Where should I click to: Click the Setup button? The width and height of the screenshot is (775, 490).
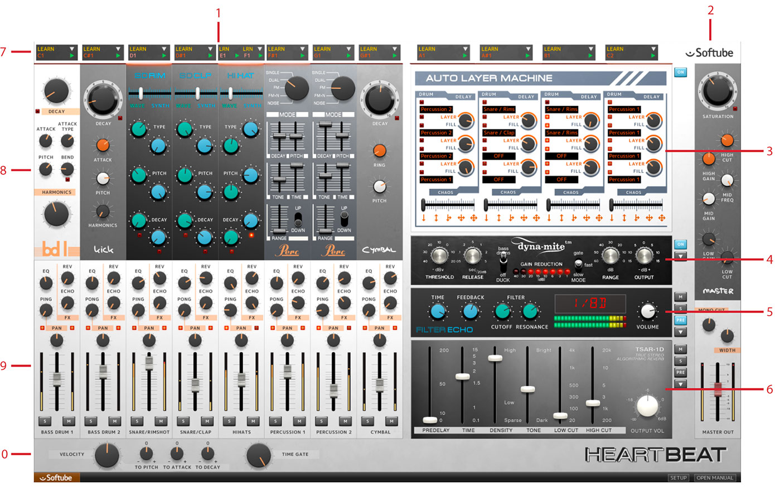(679, 478)
